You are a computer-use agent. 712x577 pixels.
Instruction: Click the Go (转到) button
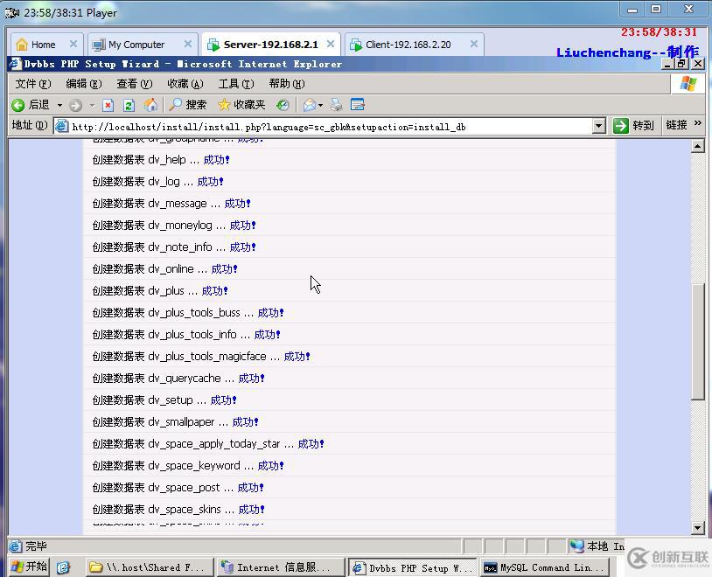(x=633, y=125)
